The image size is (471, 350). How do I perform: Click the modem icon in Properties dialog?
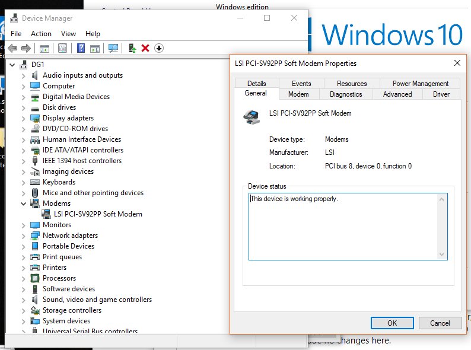(252, 117)
